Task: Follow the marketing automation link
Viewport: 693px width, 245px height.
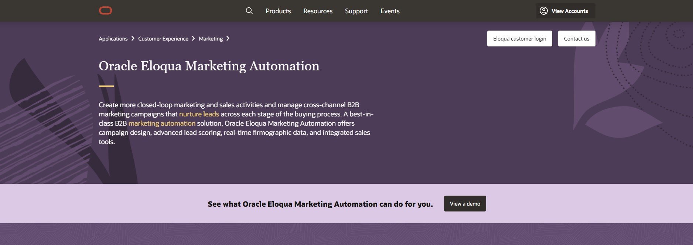Action: point(162,123)
